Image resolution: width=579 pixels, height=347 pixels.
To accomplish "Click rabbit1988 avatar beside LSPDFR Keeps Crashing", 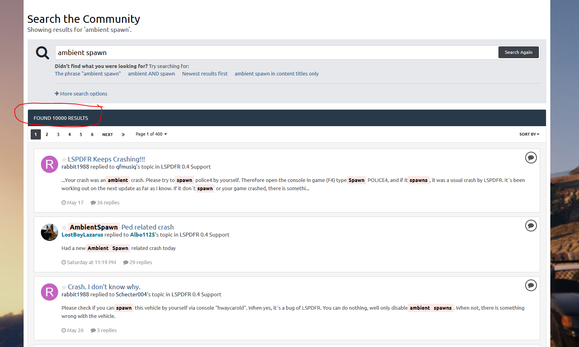I will point(50,164).
